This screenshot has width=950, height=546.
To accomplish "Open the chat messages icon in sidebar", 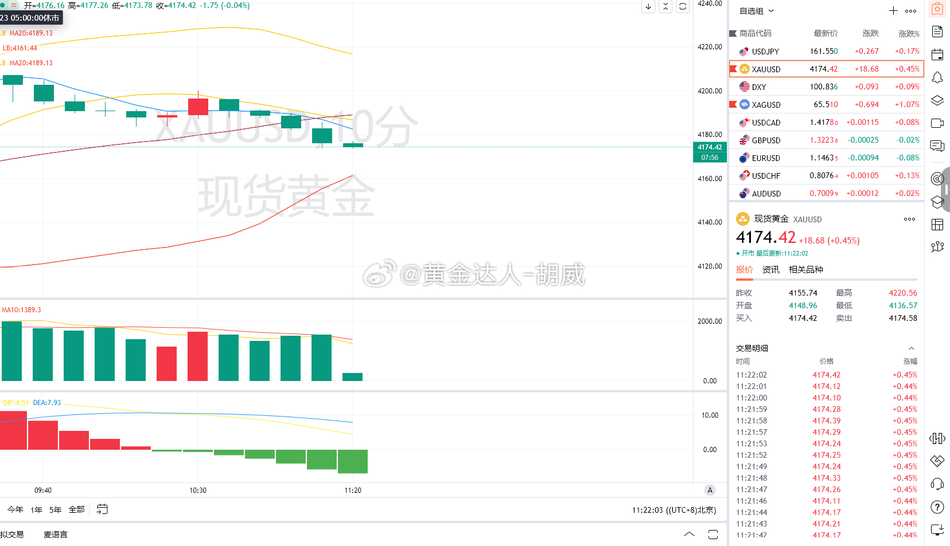I will 937,146.
